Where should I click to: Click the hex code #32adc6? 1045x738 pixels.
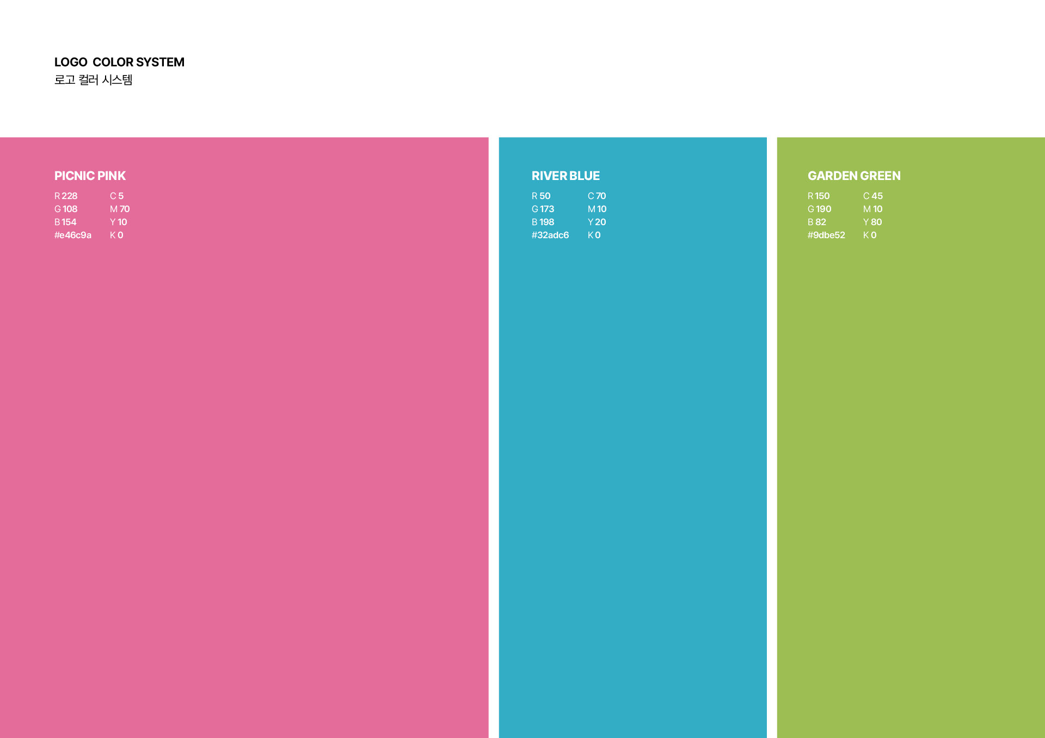point(550,235)
